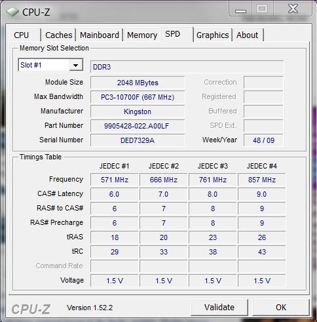Click the Validate button
This screenshot has width=317, height=322.
pos(219,307)
